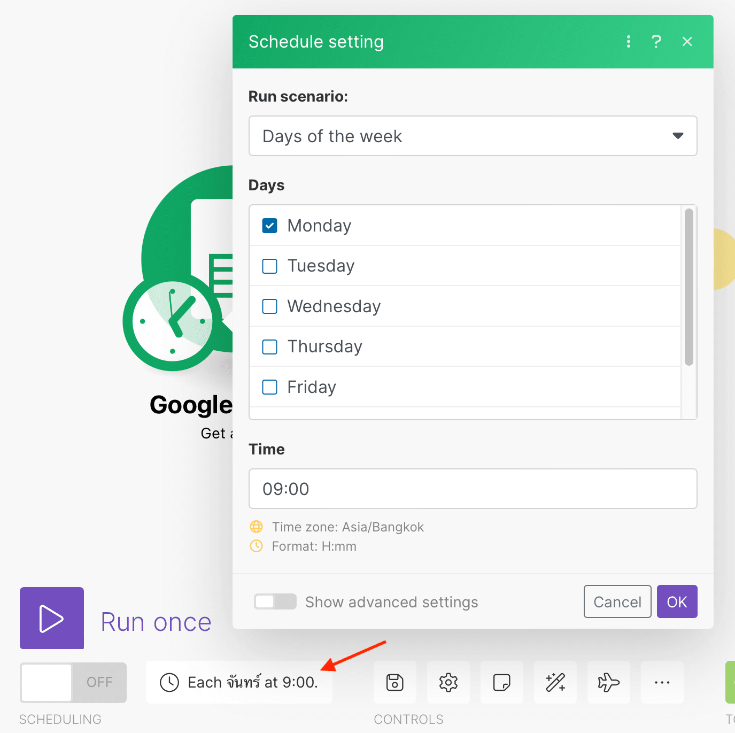The height and width of the screenshot is (733, 735).
Task: Add a note with the sticky note icon
Action: click(x=501, y=682)
